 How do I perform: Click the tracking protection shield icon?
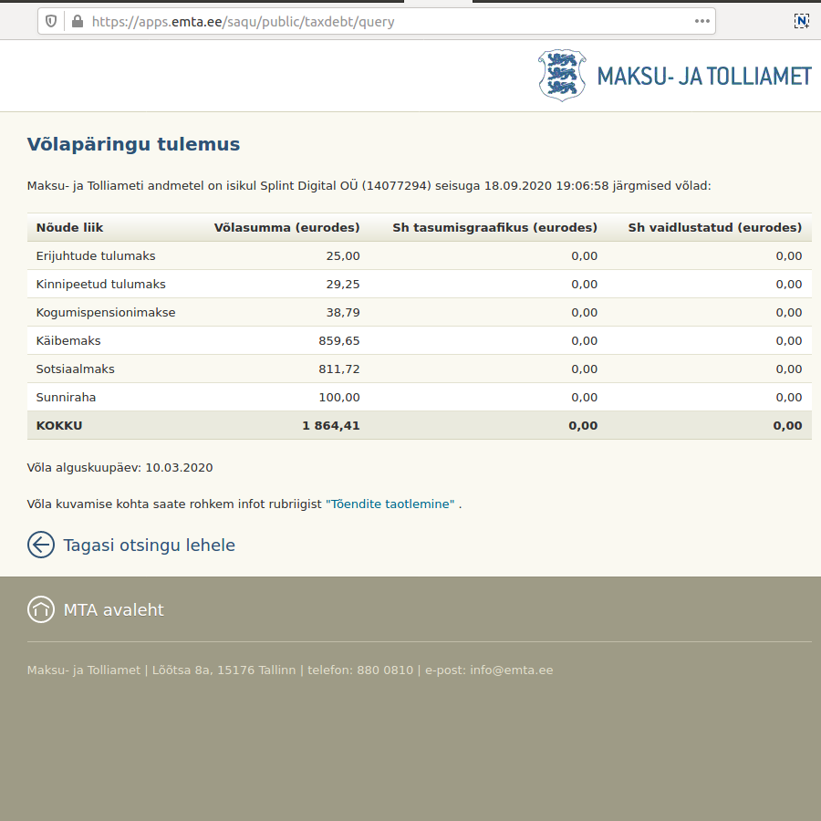(x=51, y=22)
